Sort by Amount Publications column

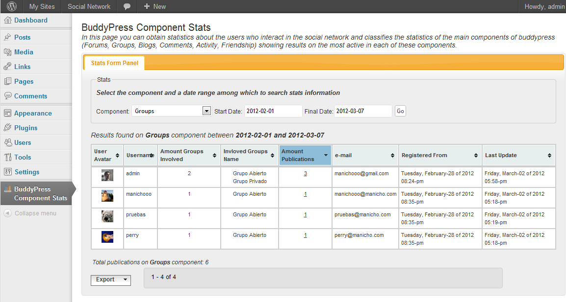pyautogui.click(x=305, y=155)
